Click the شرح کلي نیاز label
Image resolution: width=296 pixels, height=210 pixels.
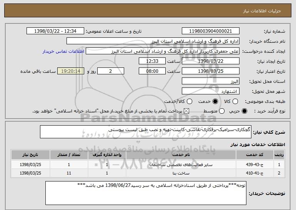tap(269, 132)
